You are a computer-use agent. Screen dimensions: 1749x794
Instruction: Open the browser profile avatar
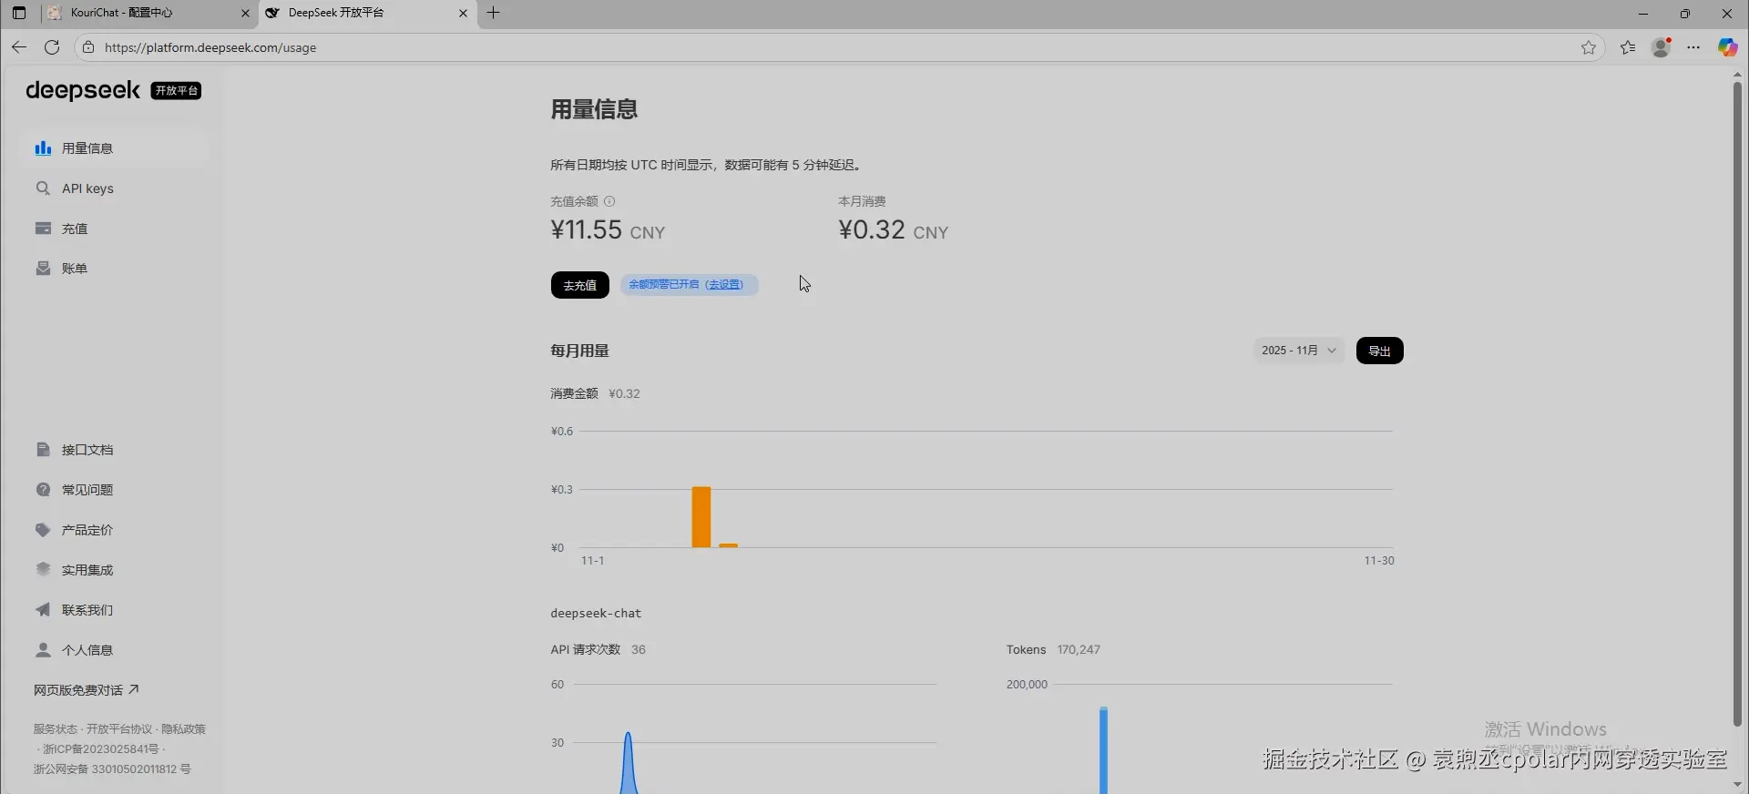[x=1662, y=47]
